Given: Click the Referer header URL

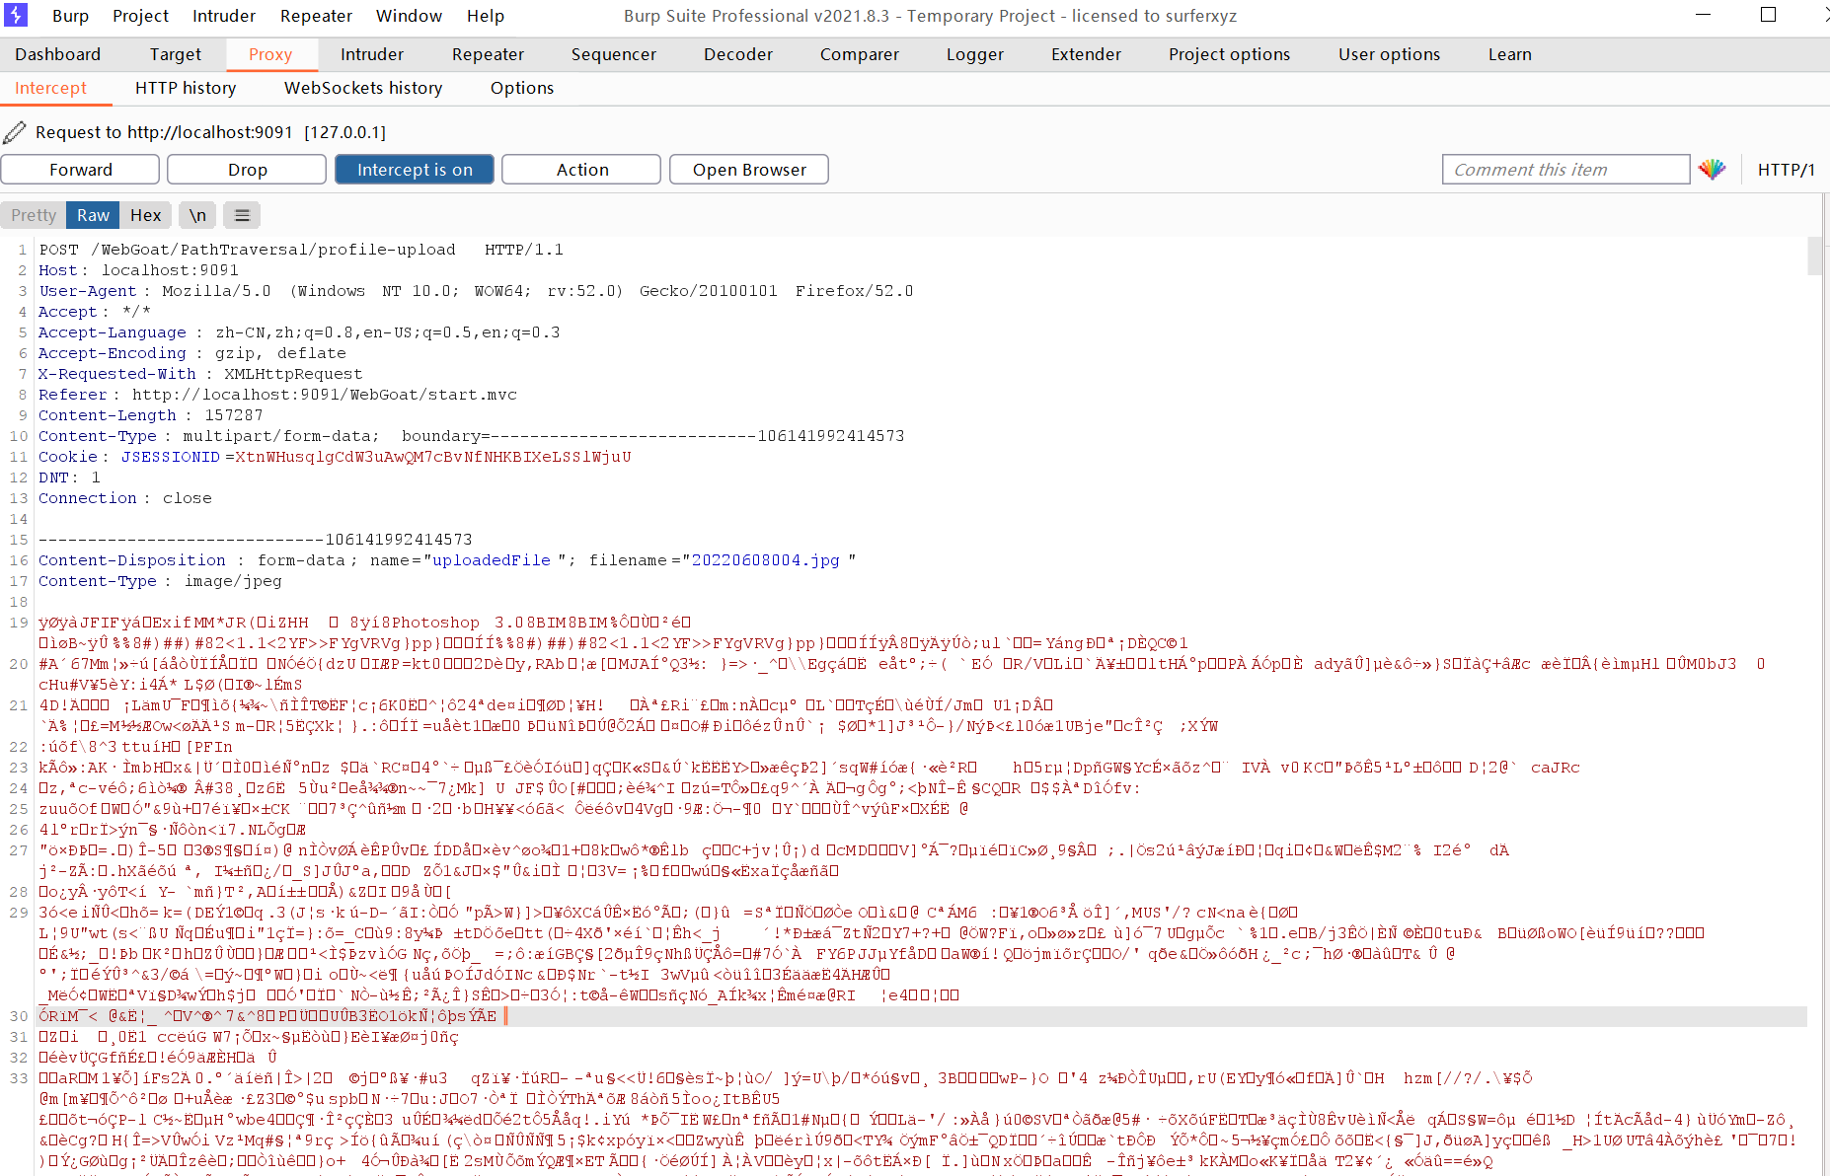Looking at the screenshot, I should click(325, 395).
